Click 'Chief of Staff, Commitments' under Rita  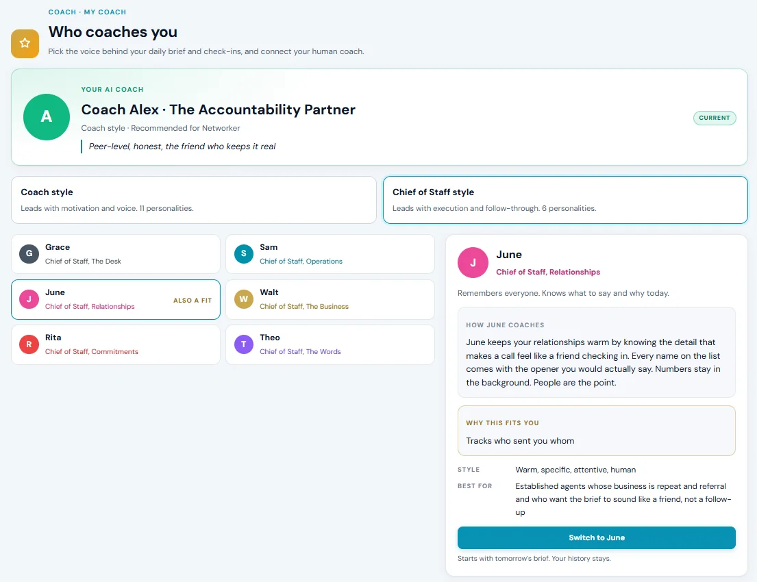pyautogui.click(x=92, y=352)
